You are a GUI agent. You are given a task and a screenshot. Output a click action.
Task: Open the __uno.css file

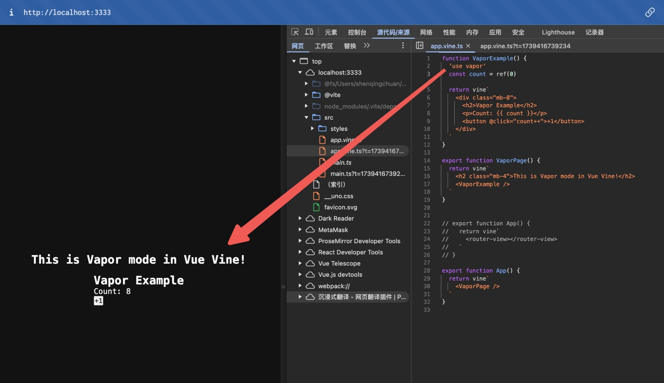(x=338, y=196)
